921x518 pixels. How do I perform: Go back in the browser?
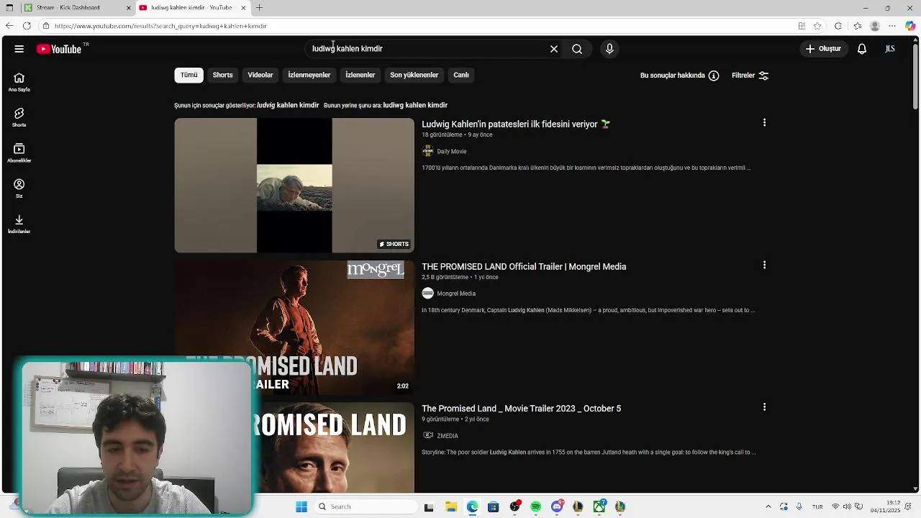click(x=9, y=26)
